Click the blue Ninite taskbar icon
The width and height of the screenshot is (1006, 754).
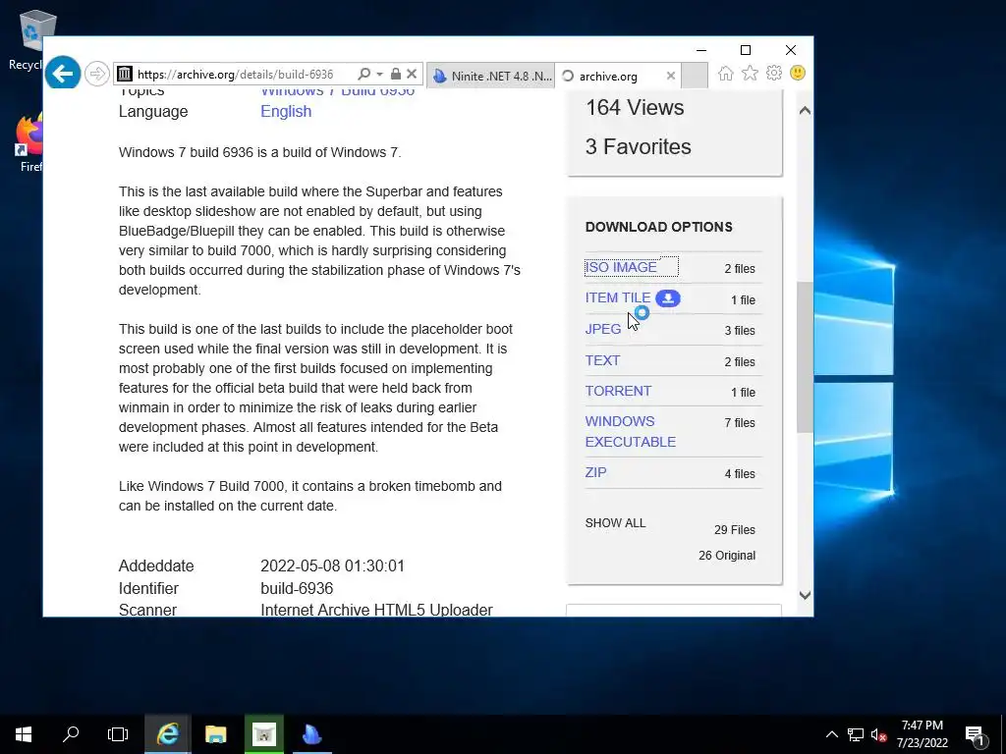[x=311, y=734]
